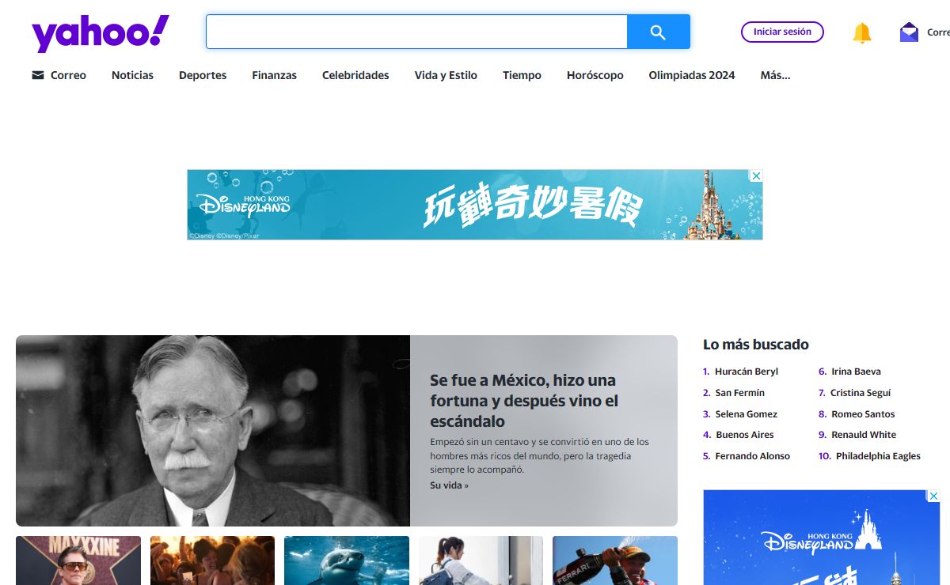Open trending search Buenos Aires

[x=744, y=435]
